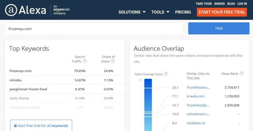The height and width of the screenshot is (131, 253).
Task: Select the sosis champ keyword
Action: pyautogui.click(x=19, y=98)
